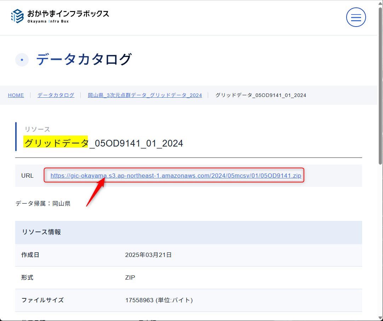Click the Okayama Infra Box logo icon
The width and height of the screenshot is (383, 321).
point(17,16)
